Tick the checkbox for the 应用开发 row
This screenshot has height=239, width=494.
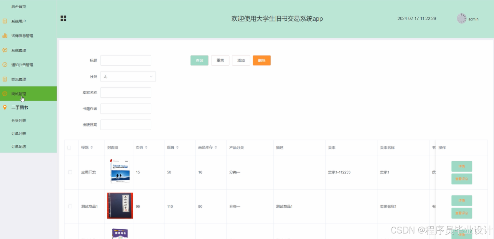click(x=70, y=172)
